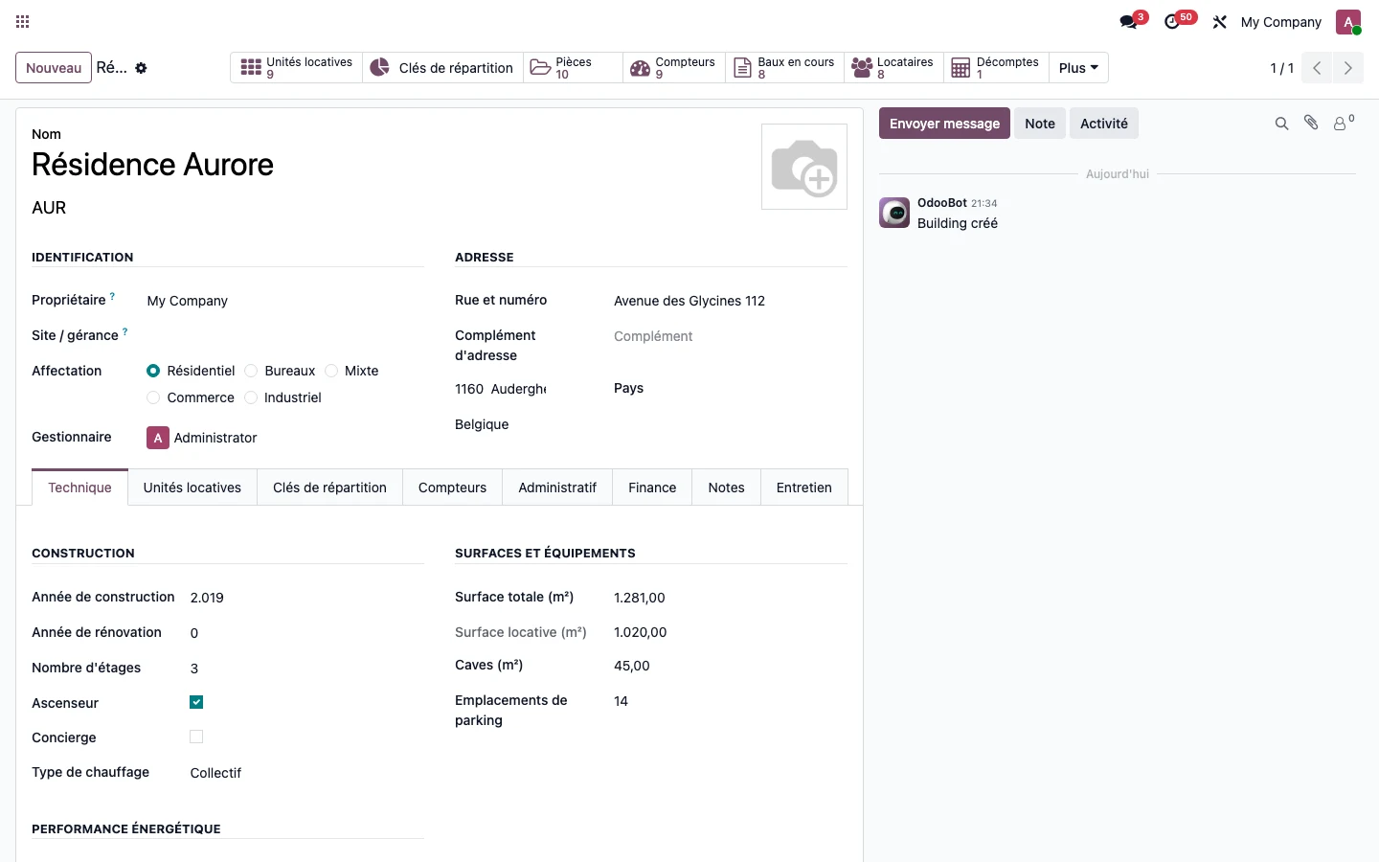Open the Locataires stat button

click(x=893, y=68)
